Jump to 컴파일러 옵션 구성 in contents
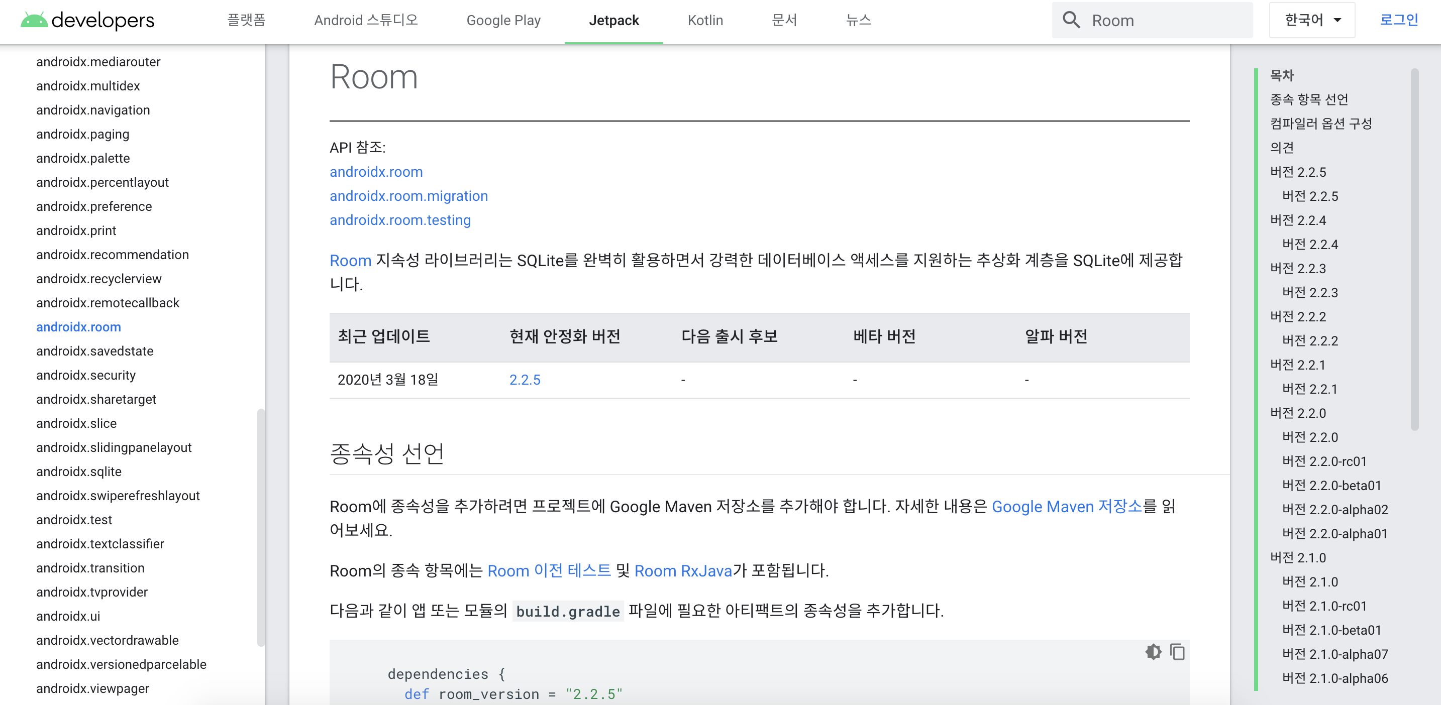The height and width of the screenshot is (705, 1441). click(x=1320, y=123)
